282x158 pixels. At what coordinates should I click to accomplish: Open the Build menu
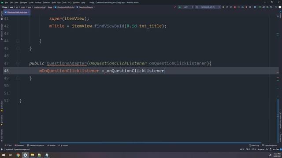pyautogui.click(x=54, y=3)
